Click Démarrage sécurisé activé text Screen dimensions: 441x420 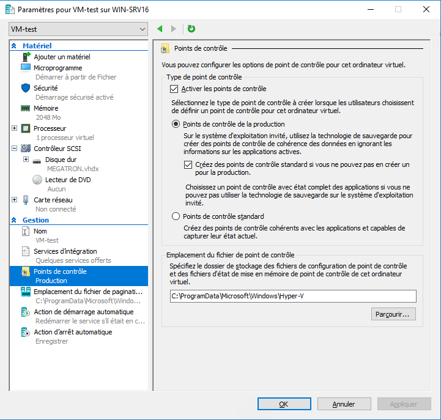(74, 97)
